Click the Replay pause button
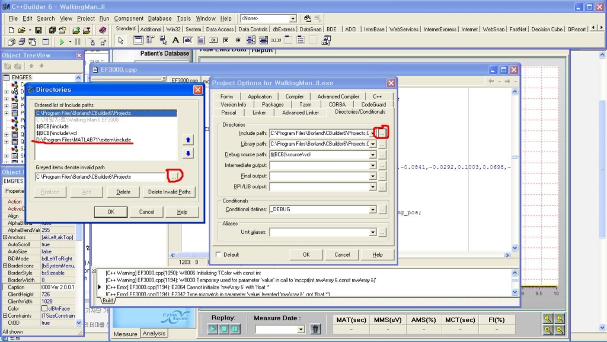This screenshot has width=607, height=342. pyautogui.click(x=235, y=329)
